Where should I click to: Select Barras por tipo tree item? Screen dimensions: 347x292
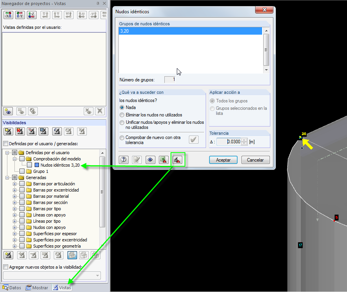pyautogui.click(x=47, y=209)
